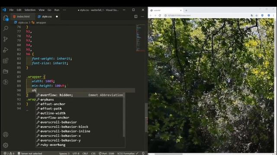
Task: Select the 'offset-anchor' suggestion
Action: point(80,104)
